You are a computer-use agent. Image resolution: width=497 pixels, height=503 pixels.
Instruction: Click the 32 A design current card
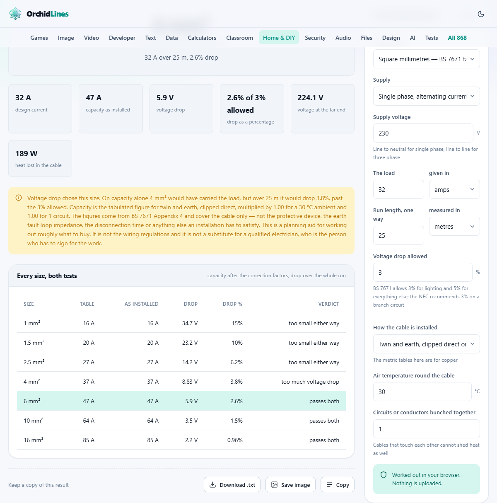40,109
